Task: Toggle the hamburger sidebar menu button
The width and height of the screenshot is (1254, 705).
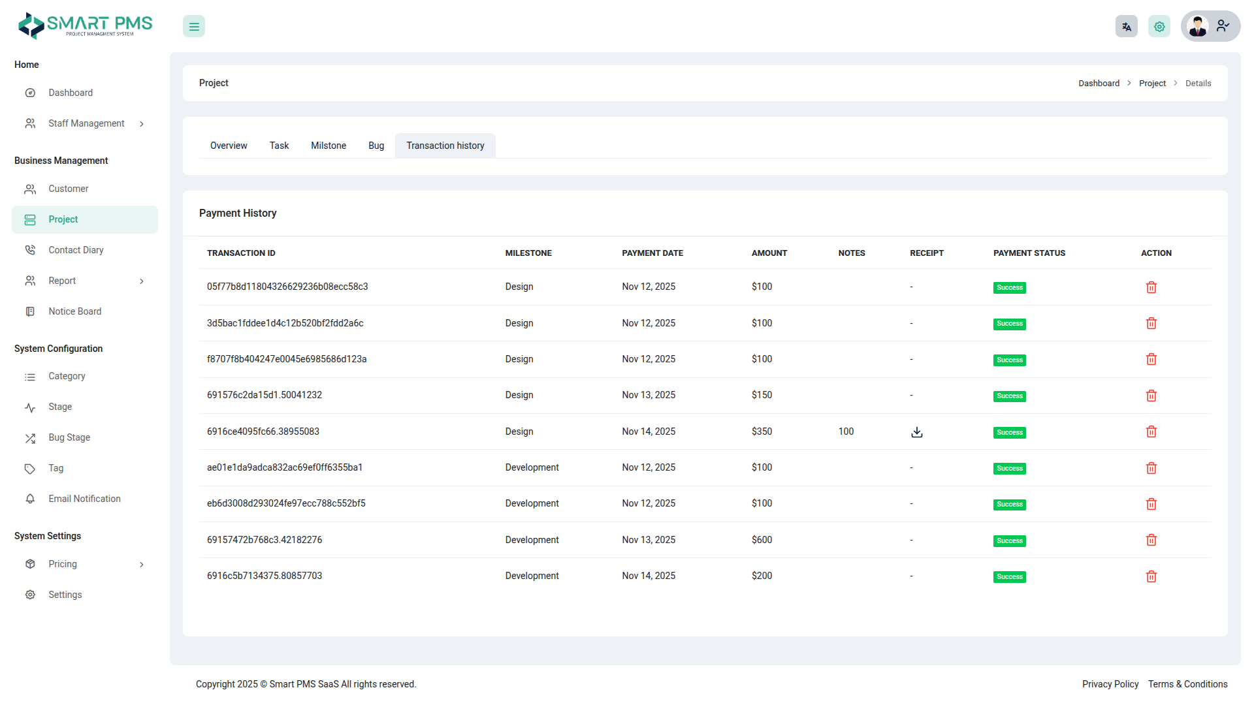Action: 194,27
